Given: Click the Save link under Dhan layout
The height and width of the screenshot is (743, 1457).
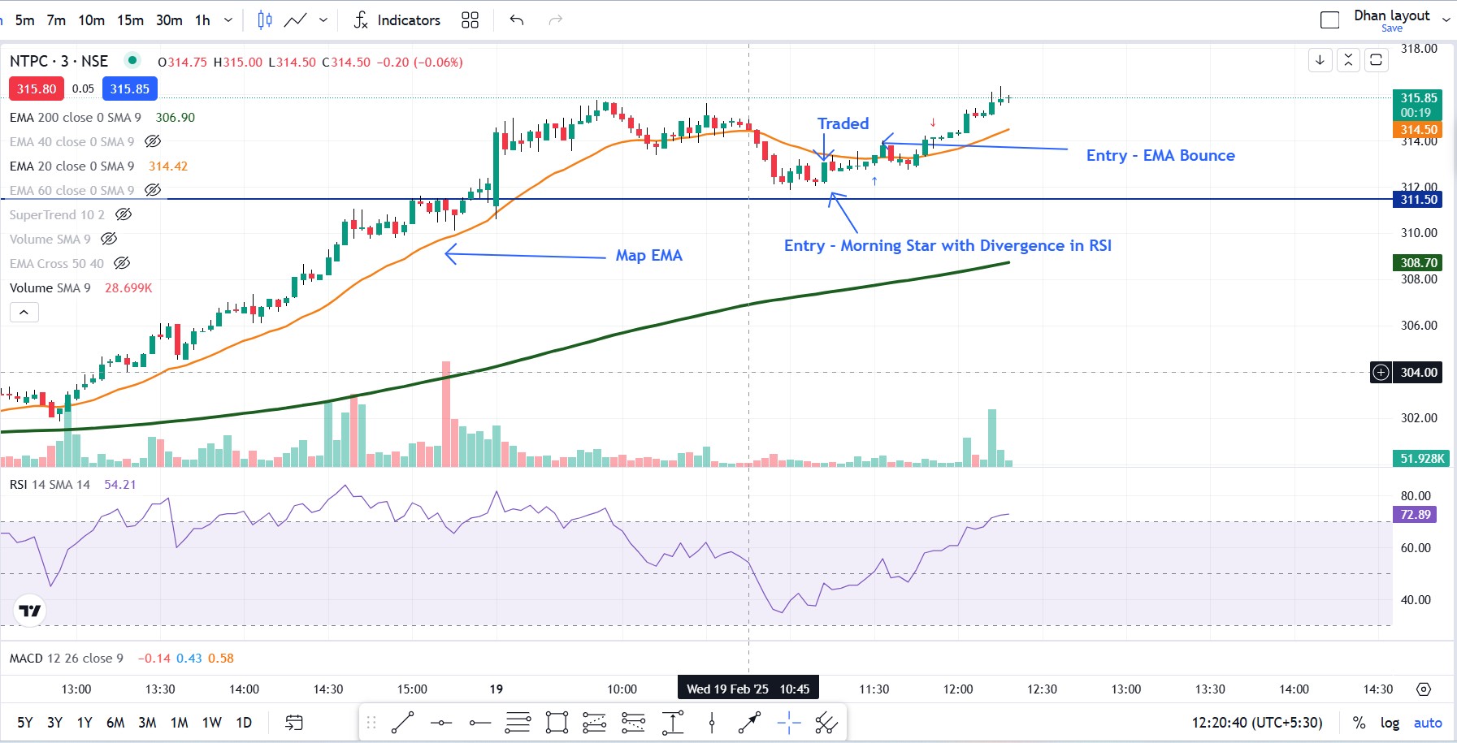Looking at the screenshot, I should click(x=1391, y=28).
